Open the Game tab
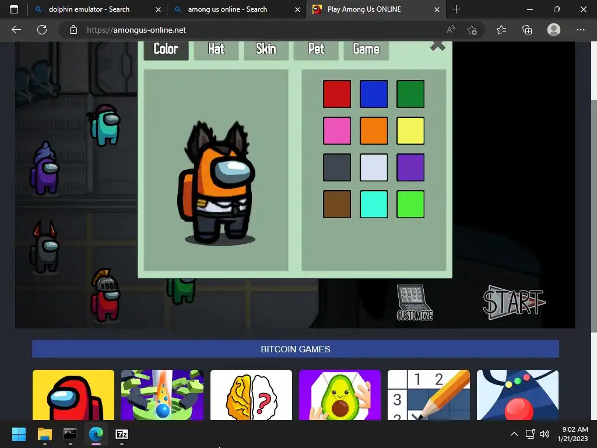The image size is (597, 448). (366, 50)
